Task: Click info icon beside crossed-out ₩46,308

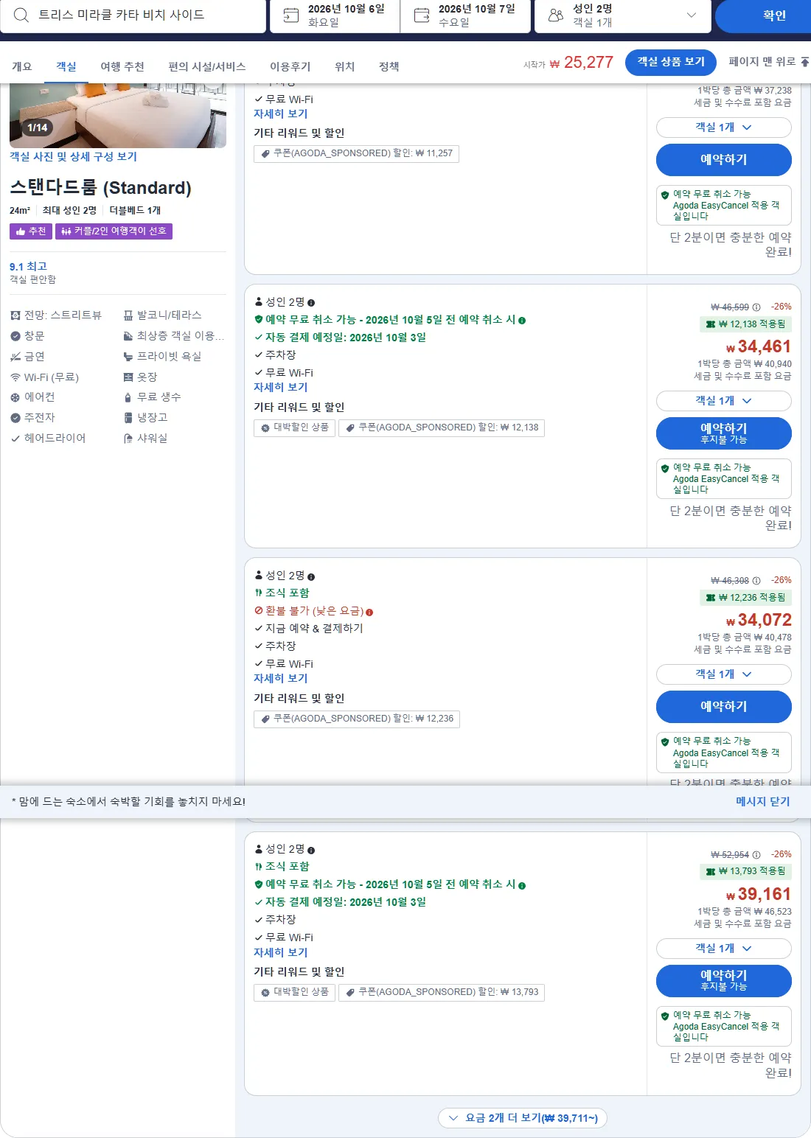Action: click(x=756, y=581)
